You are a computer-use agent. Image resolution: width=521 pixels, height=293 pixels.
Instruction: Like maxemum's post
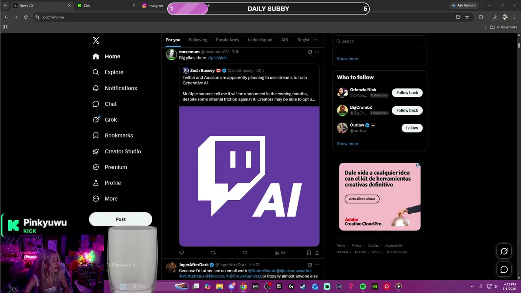click(x=245, y=253)
